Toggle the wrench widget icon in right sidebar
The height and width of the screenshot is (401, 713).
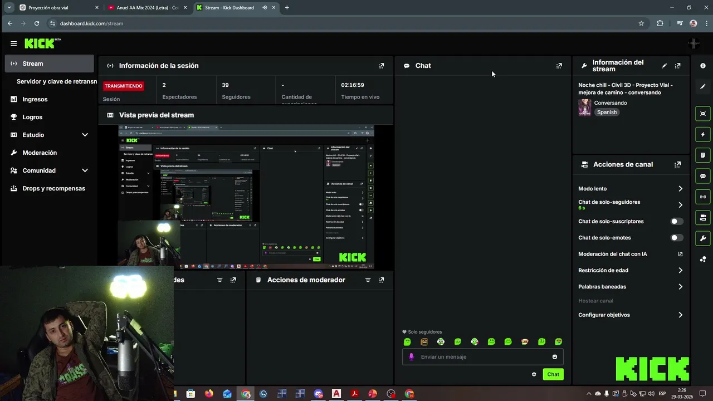703,238
